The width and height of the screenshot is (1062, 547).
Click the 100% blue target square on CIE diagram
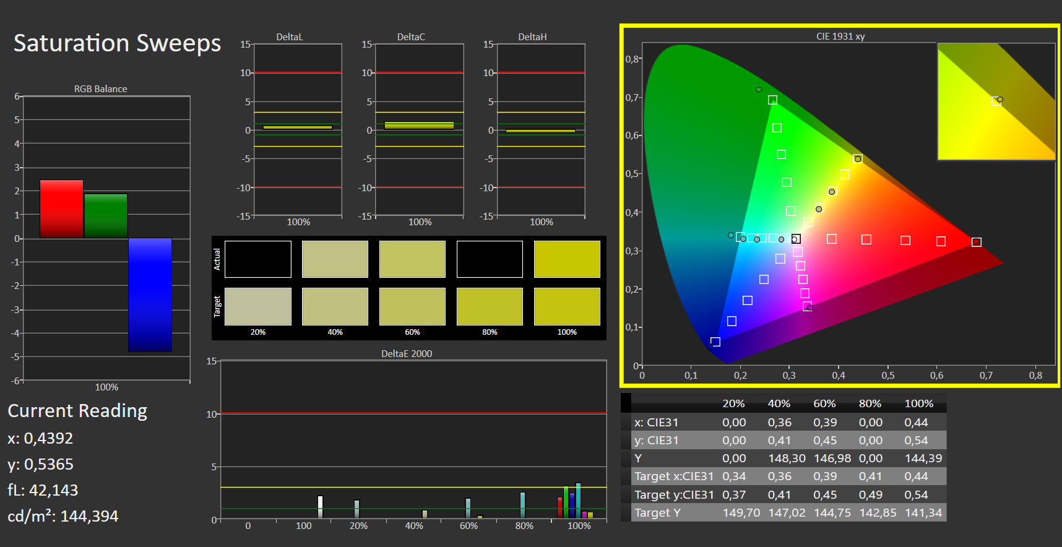(x=715, y=342)
